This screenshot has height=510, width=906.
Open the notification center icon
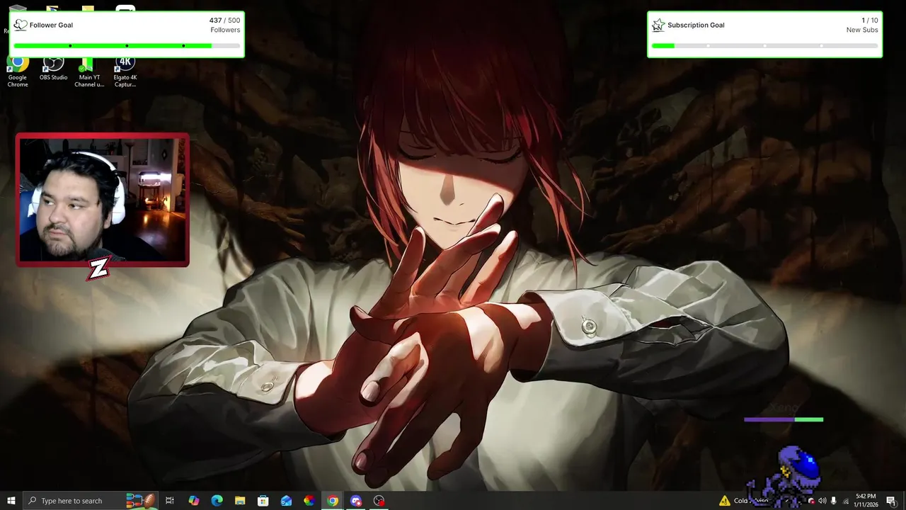click(890, 501)
